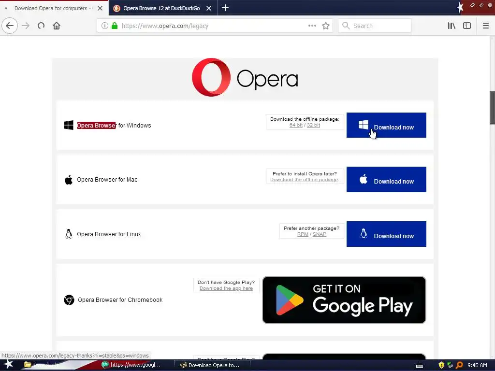Open the page actions three-dot menu
Screen dimensions: 495x371
[312, 26]
